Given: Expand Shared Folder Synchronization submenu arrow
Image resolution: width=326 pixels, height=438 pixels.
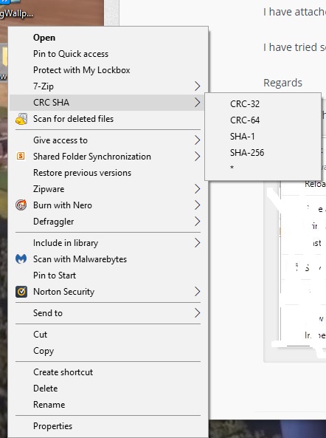Looking at the screenshot, I should click(x=197, y=157).
